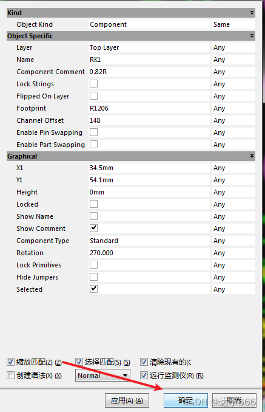Screen dimensions: 265x412
Task: Open the Any match for X1
Action: tap(233, 168)
